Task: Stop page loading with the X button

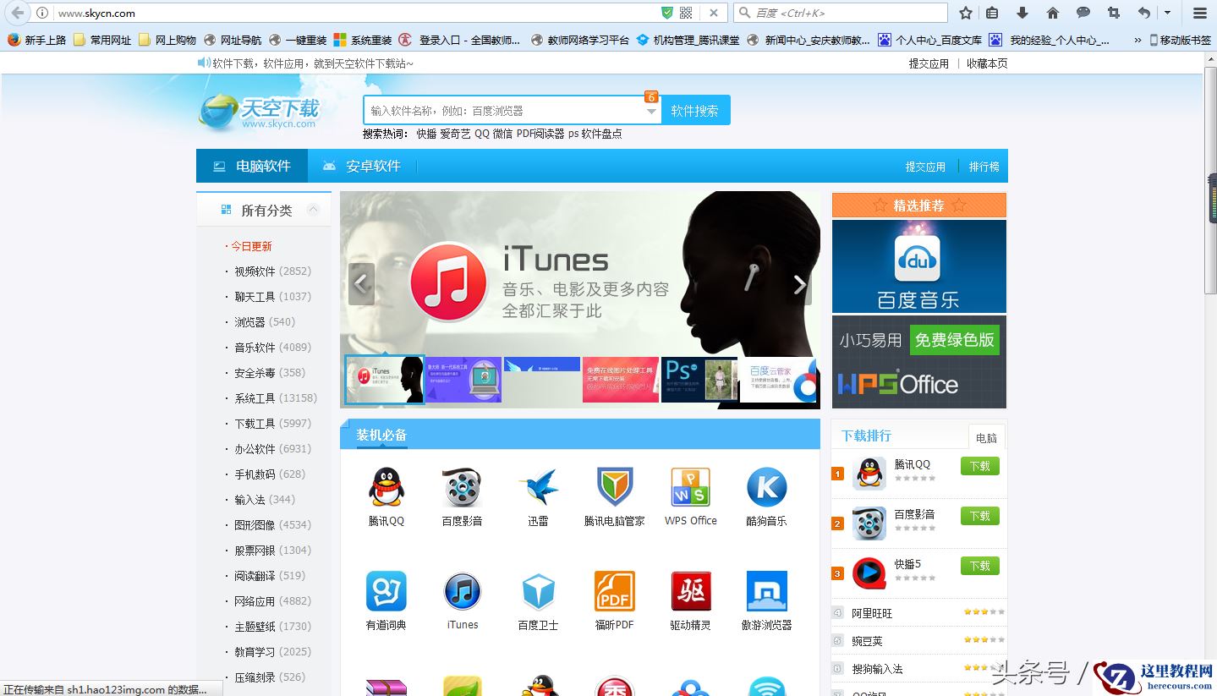Action: pos(714,13)
